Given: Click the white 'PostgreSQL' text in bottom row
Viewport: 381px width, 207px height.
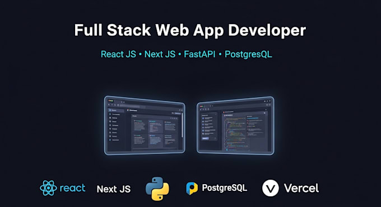Looking at the screenshot, I should (x=225, y=188).
